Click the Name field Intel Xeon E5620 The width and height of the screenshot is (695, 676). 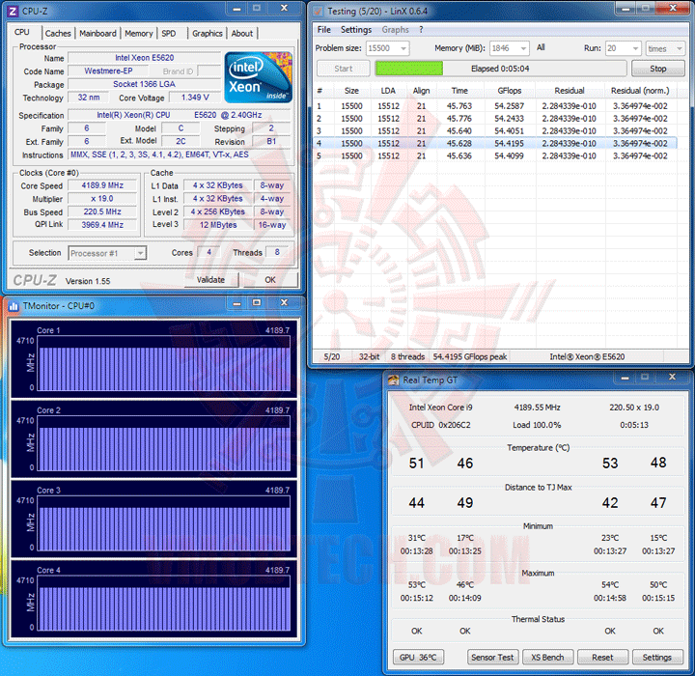(x=145, y=58)
